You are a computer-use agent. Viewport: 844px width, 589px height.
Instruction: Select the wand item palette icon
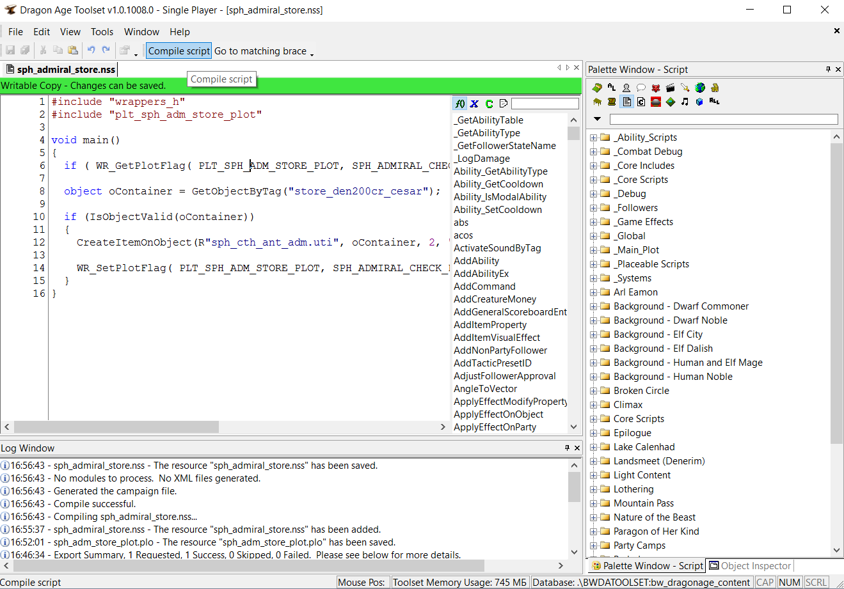[685, 88]
